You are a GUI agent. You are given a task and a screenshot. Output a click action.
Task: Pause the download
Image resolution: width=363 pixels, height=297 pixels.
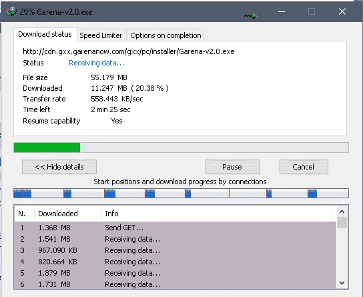tap(232, 167)
